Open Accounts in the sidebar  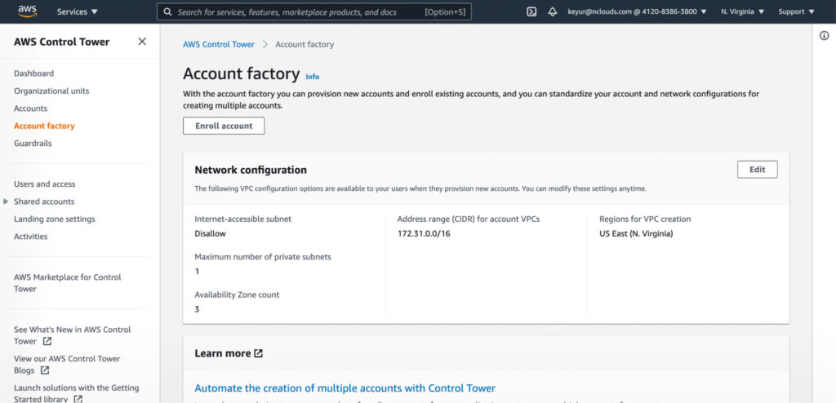tap(30, 108)
